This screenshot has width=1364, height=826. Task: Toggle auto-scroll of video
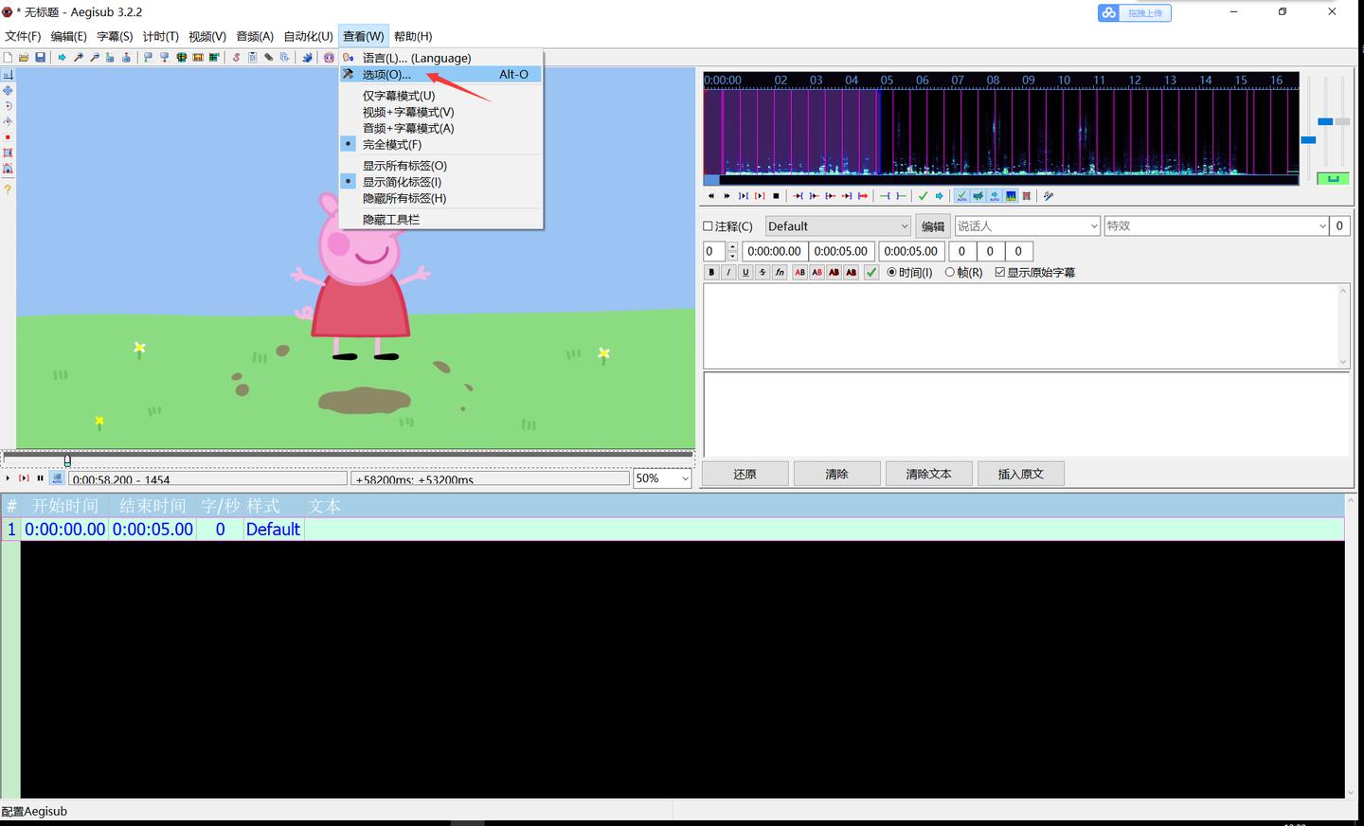pyautogui.click(x=57, y=478)
